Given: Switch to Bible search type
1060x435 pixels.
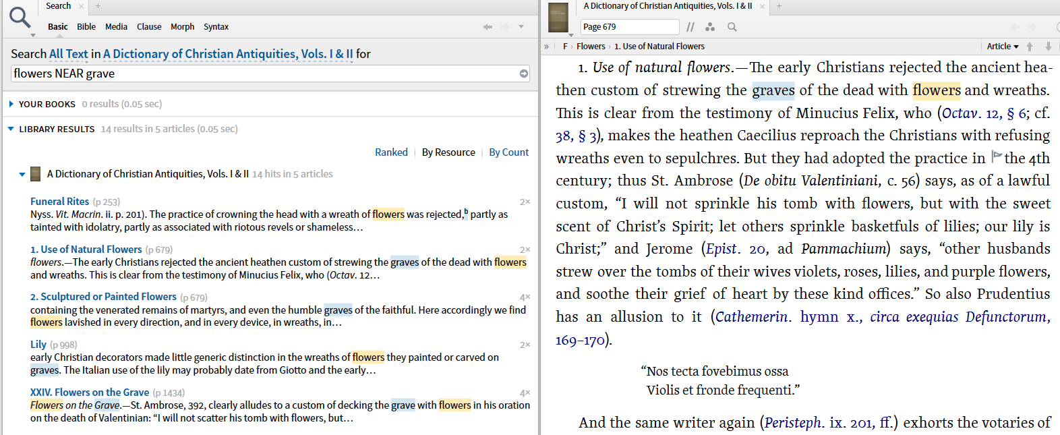Looking at the screenshot, I should pos(86,27).
